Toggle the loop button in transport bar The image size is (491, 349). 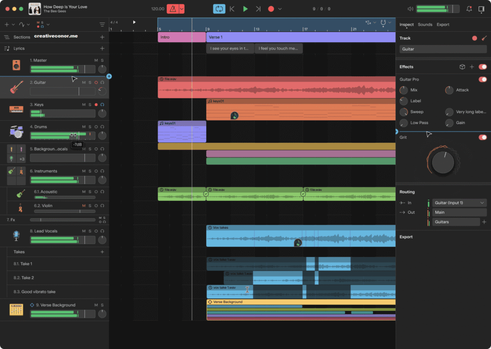click(x=219, y=9)
